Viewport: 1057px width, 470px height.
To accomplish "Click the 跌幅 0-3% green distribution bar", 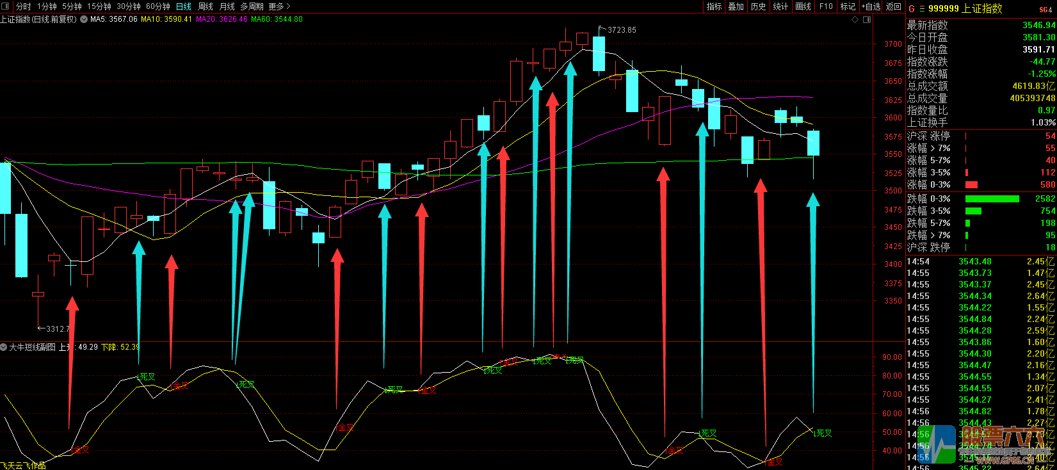I will pos(992,199).
